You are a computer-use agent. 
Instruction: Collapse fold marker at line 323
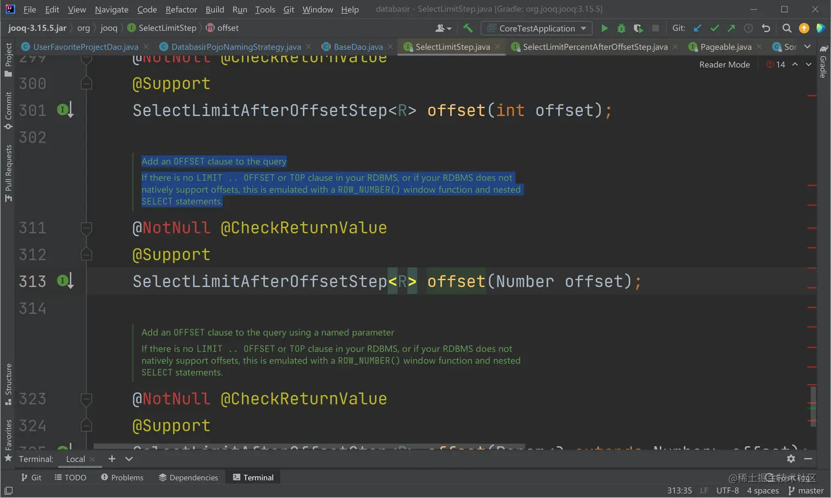point(86,399)
